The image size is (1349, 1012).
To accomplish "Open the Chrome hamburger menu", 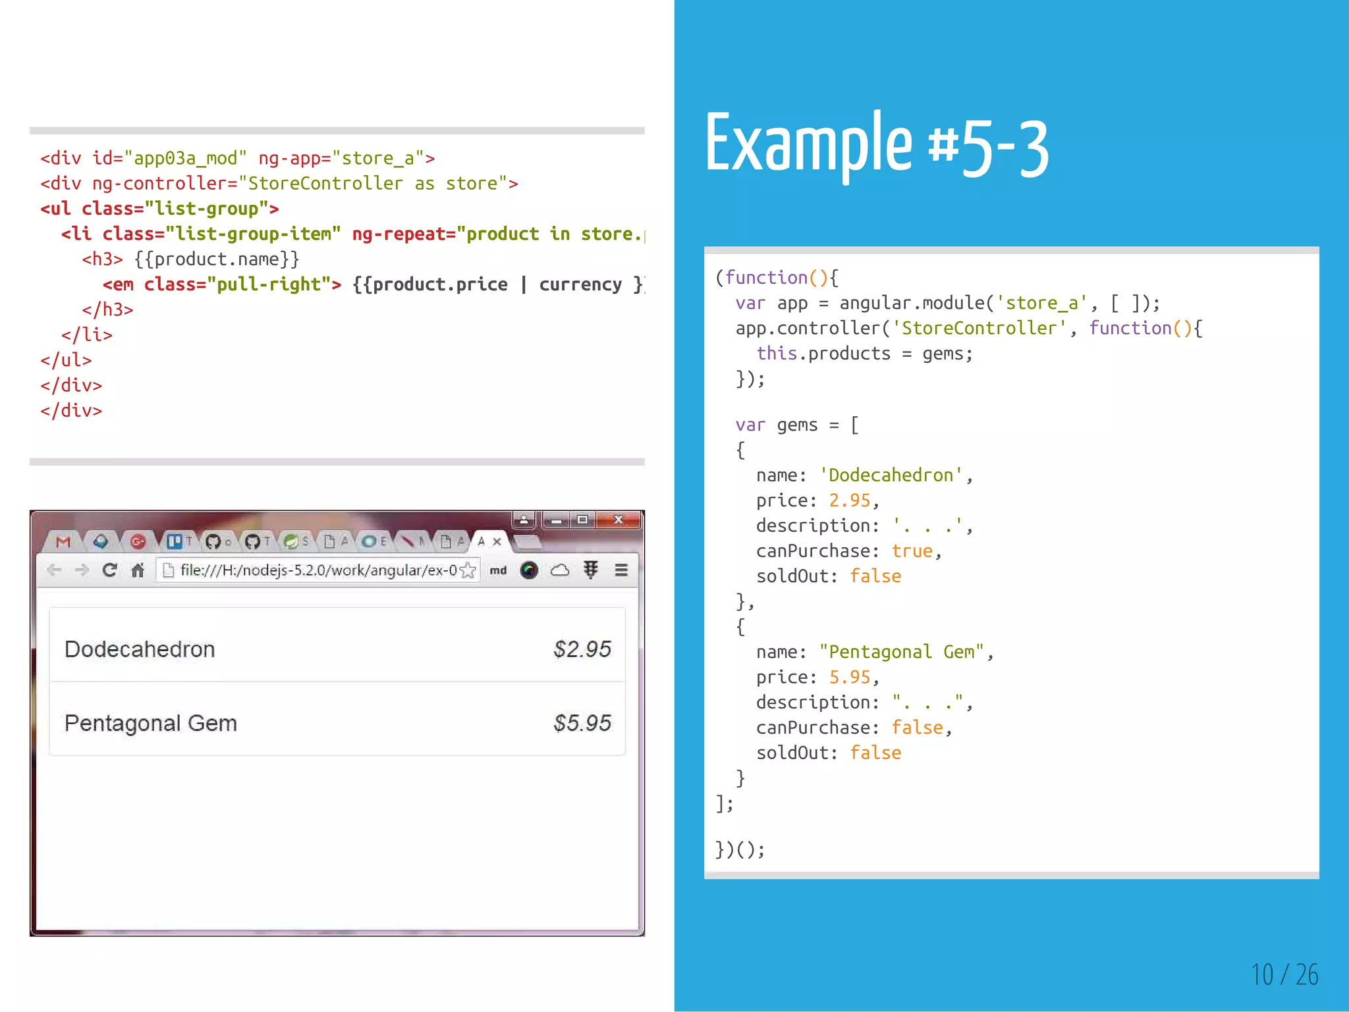I will [x=621, y=570].
